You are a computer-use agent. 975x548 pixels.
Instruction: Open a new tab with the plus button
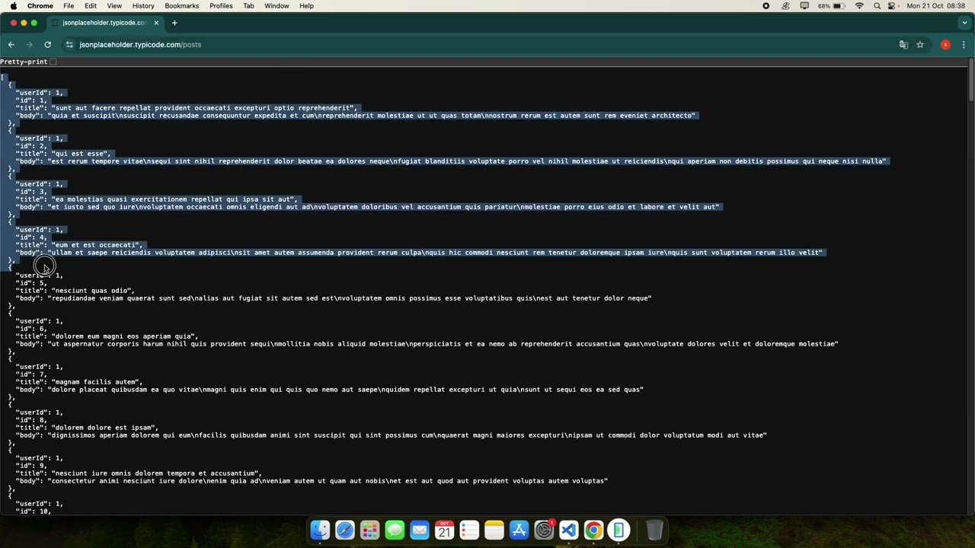click(174, 23)
